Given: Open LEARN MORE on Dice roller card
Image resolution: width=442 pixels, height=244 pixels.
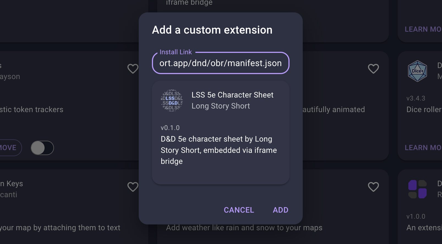Looking at the screenshot, I should pos(423,148).
